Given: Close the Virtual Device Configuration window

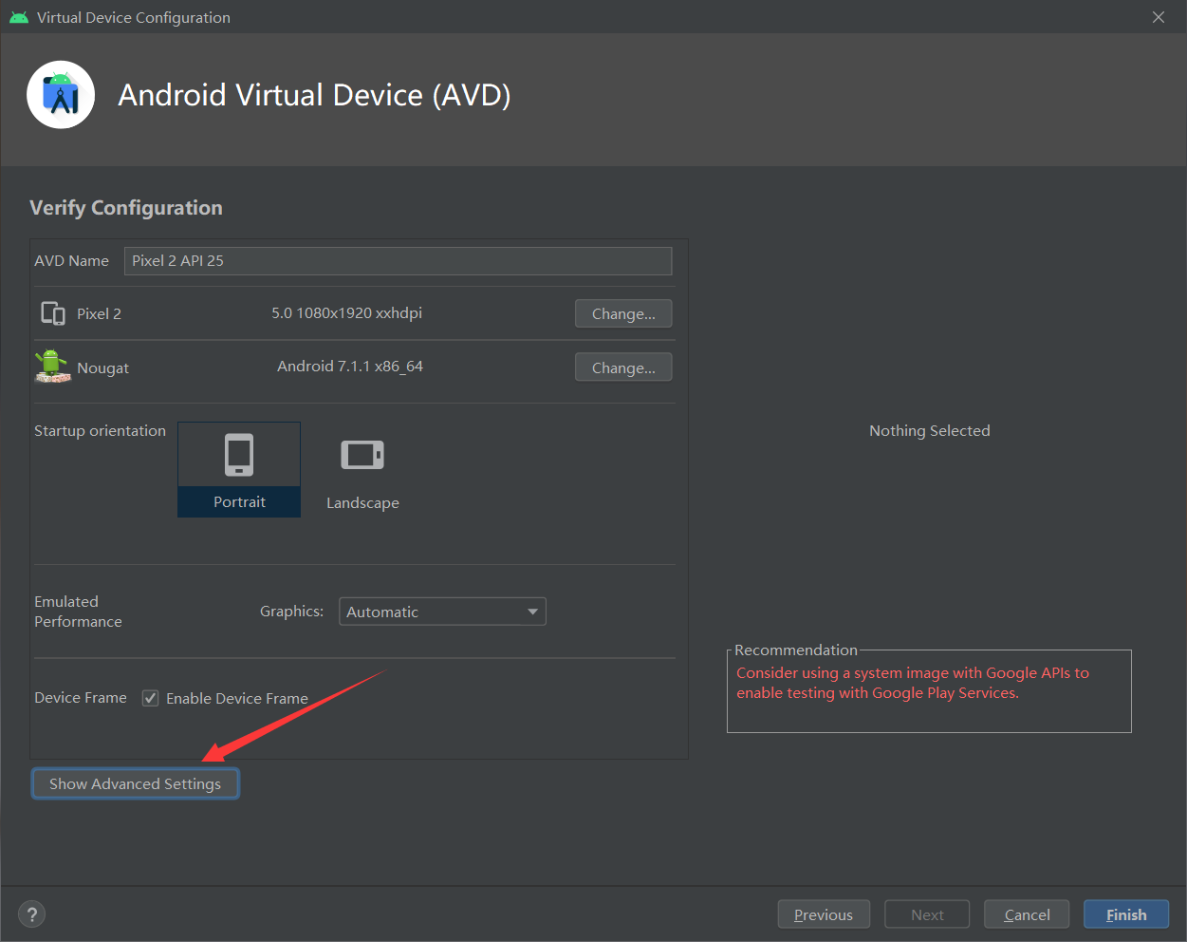Looking at the screenshot, I should click(x=1159, y=17).
